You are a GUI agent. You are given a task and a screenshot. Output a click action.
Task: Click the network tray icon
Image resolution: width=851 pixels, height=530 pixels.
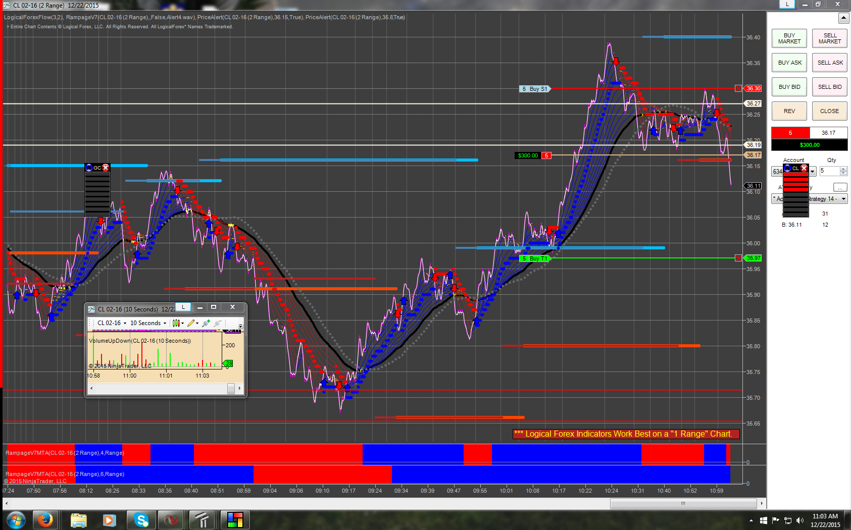(788, 520)
